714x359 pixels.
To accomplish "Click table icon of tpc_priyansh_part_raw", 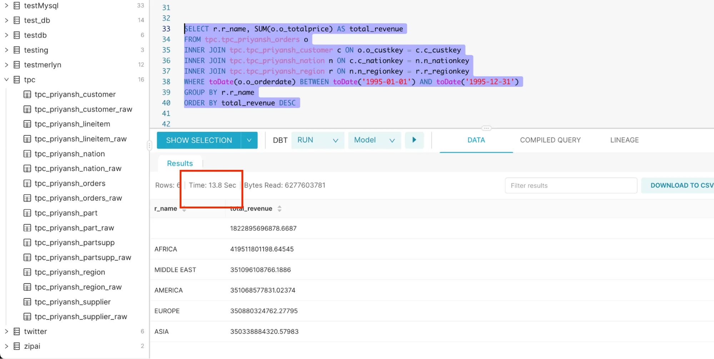I will pos(27,228).
